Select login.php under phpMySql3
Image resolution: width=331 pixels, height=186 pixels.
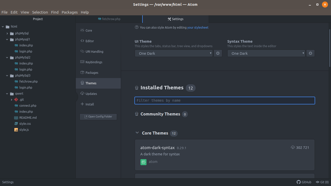pyautogui.click(x=26, y=88)
